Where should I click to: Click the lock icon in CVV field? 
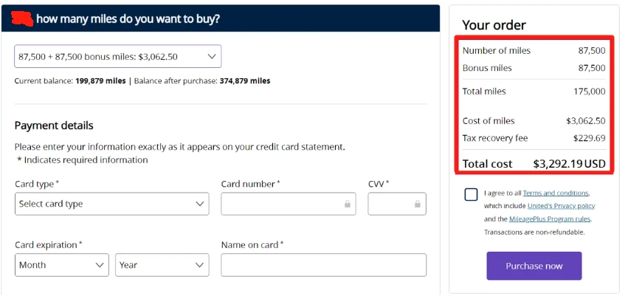tap(418, 204)
